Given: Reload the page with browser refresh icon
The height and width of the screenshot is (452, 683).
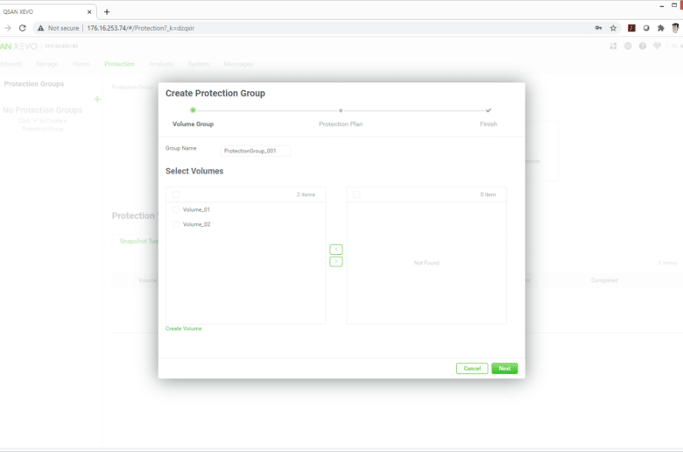Looking at the screenshot, I should (x=22, y=28).
